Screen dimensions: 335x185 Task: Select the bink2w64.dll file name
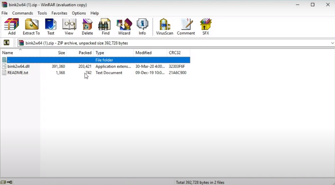click(x=18, y=66)
